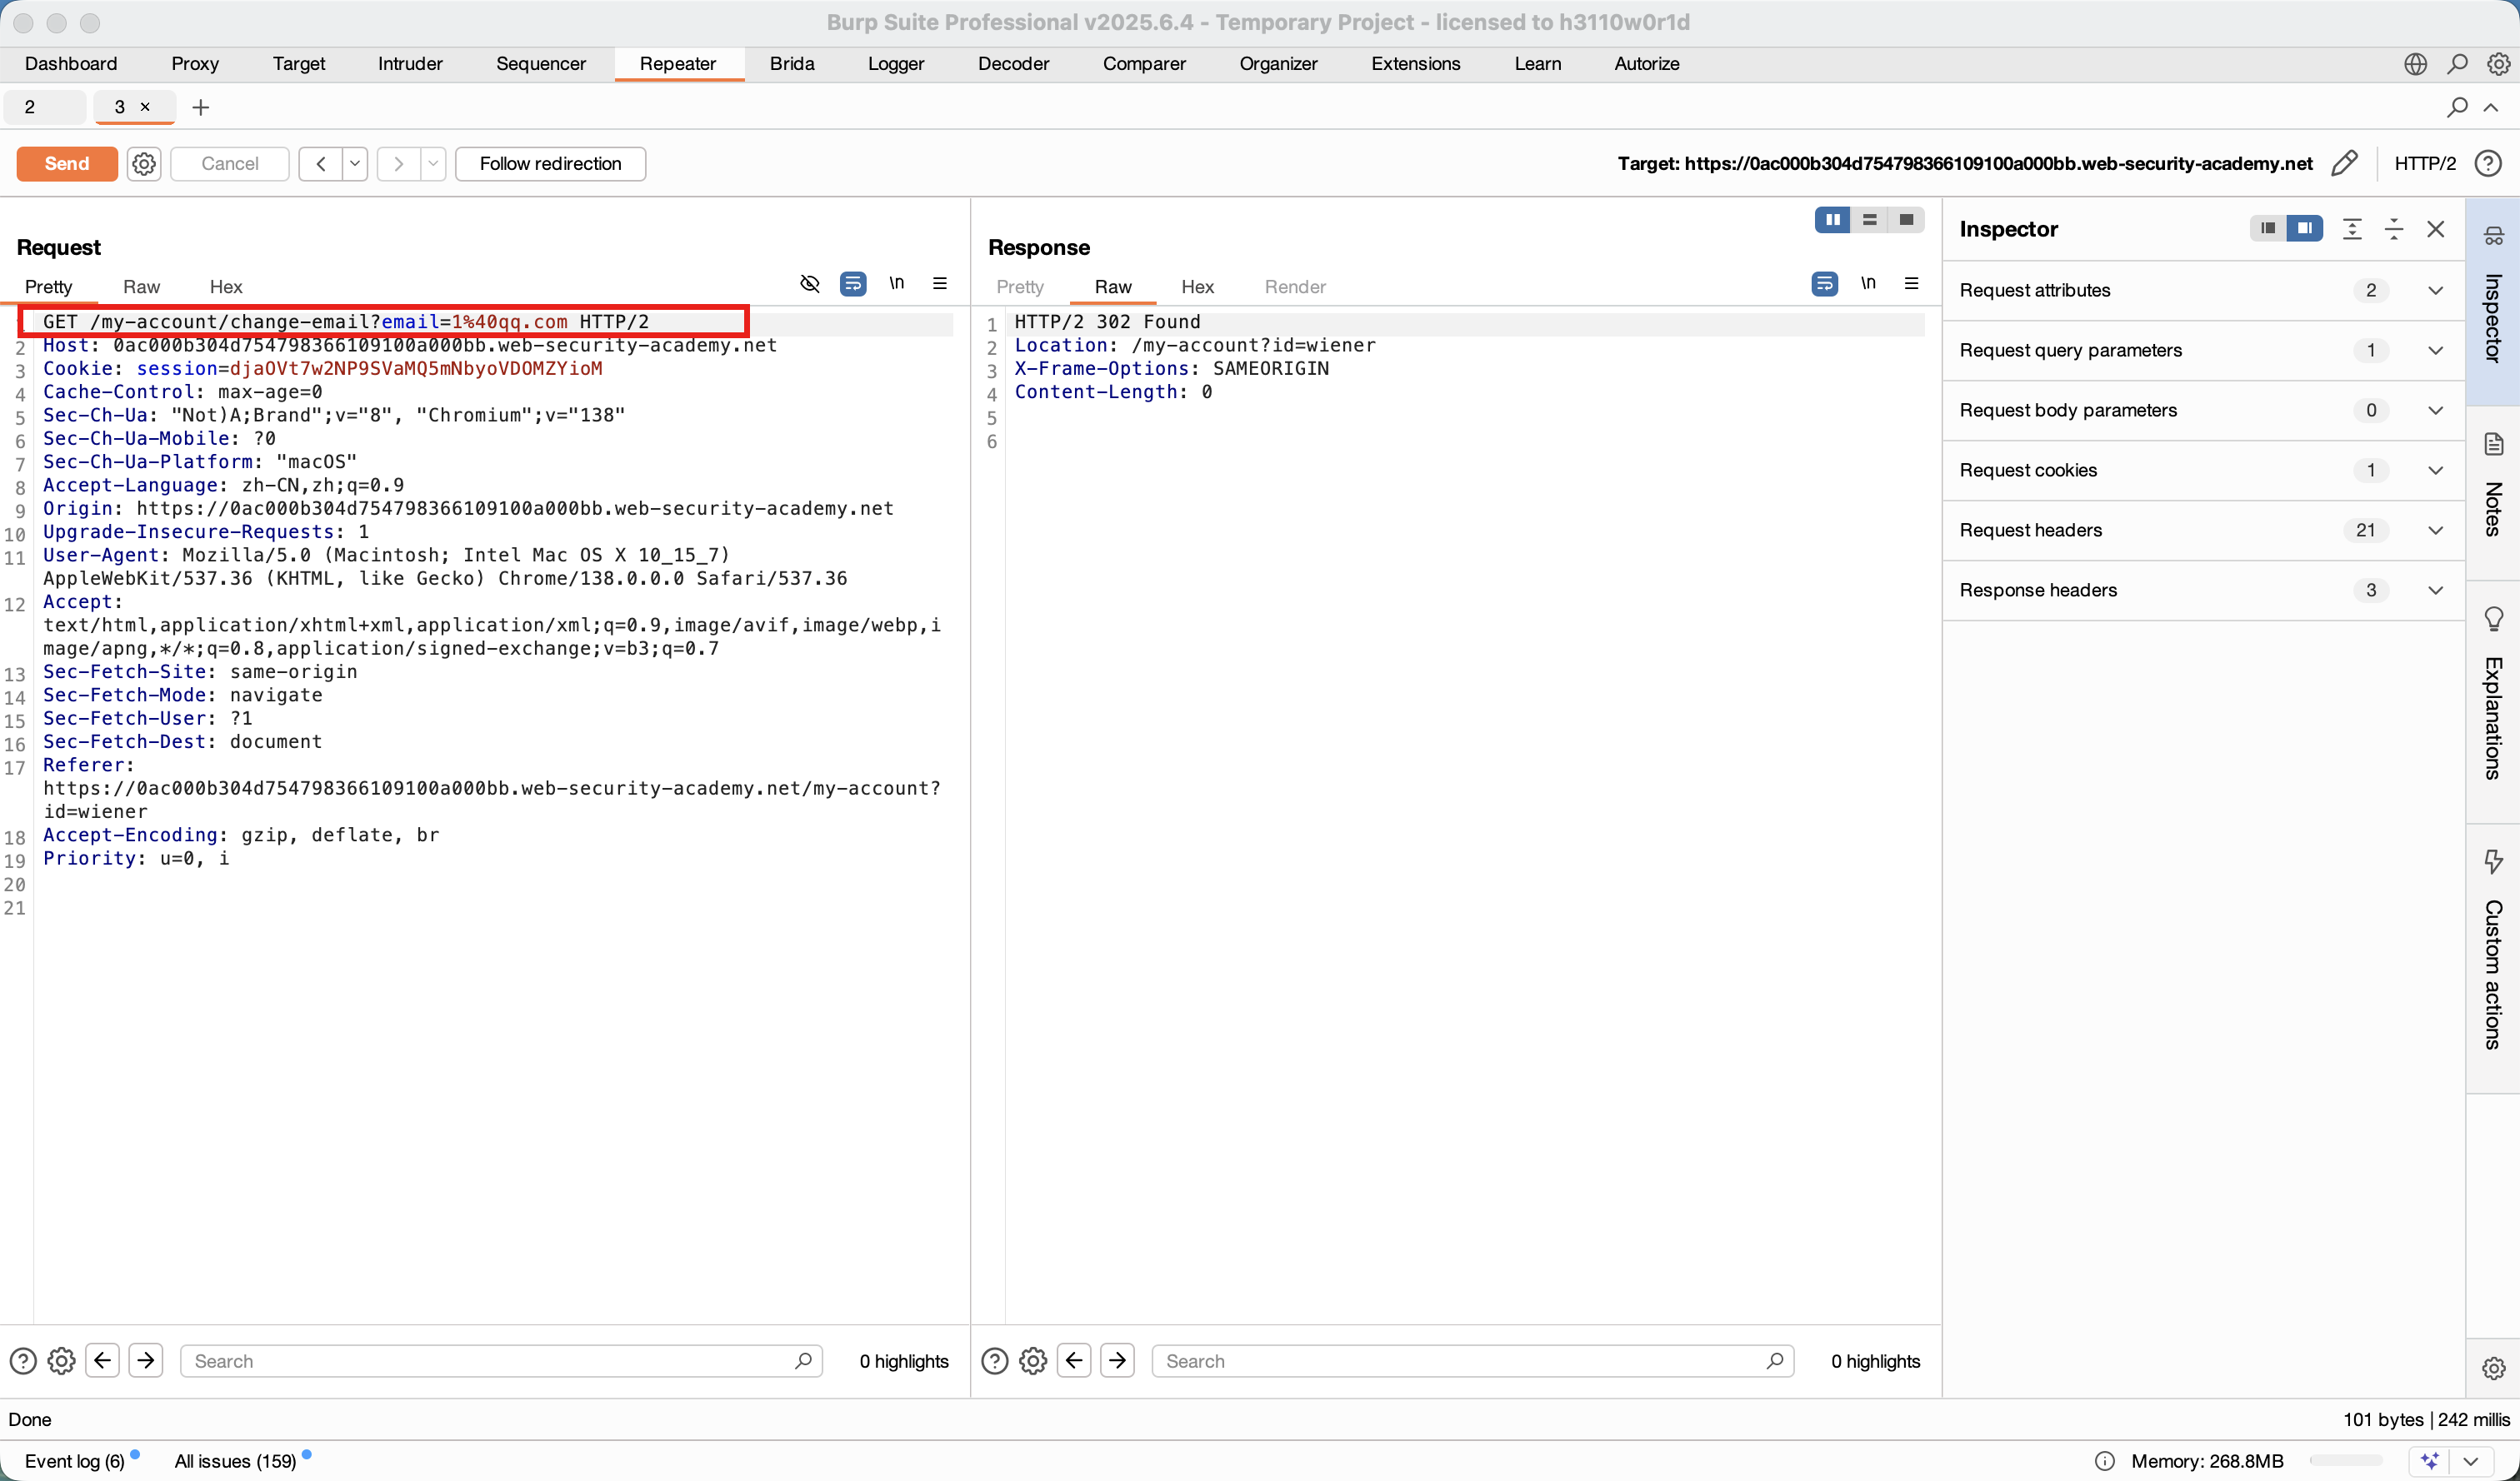Viewport: 2520px width, 1481px height.
Task: Toggle show newlines in Response panel
Action: click(x=1868, y=284)
